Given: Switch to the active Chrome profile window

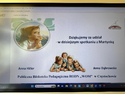Looking at the screenshot, I should [x=92, y=86].
